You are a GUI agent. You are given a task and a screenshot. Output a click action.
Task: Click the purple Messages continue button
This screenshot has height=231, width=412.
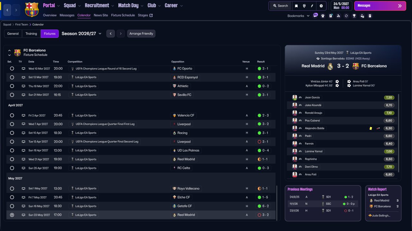pos(380,6)
